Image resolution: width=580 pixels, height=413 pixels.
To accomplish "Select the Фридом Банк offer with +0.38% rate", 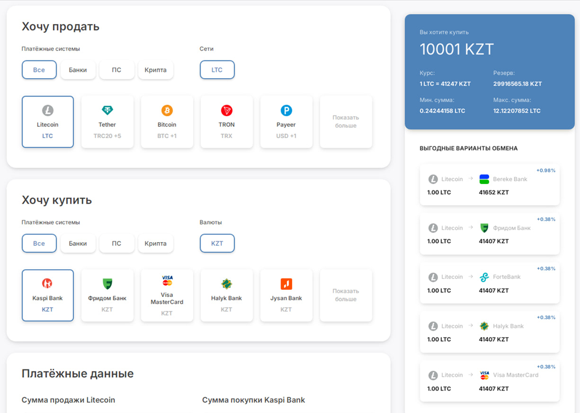I will click(489, 234).
